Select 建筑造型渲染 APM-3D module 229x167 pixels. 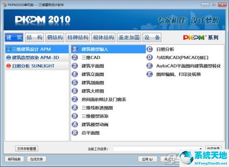point(37,57)
